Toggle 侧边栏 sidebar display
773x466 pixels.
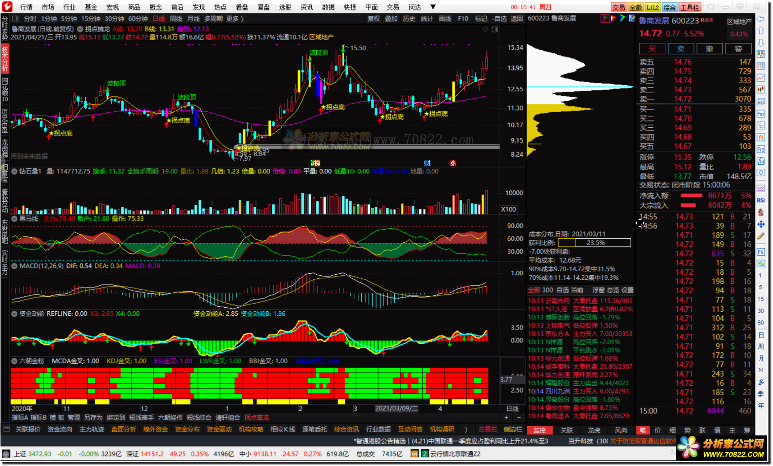click(512, 429)
